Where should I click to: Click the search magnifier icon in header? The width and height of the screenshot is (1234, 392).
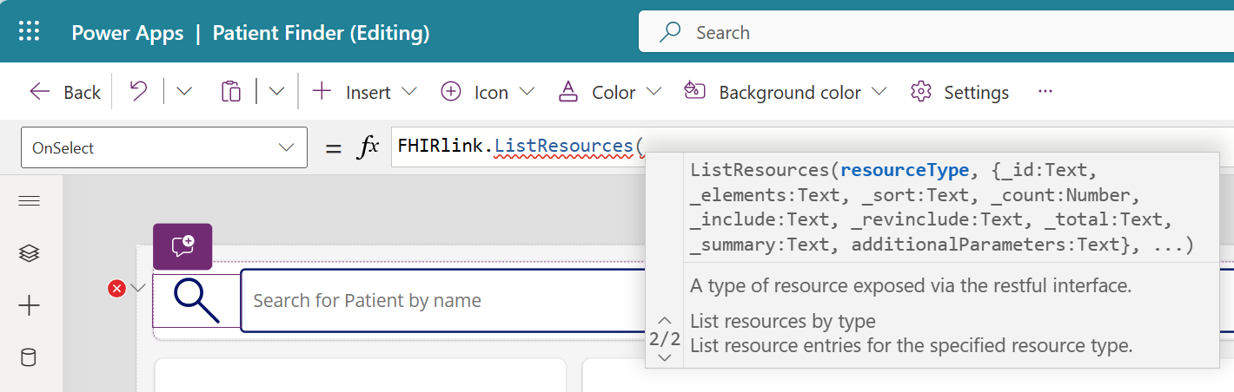(x=670, y=33)
